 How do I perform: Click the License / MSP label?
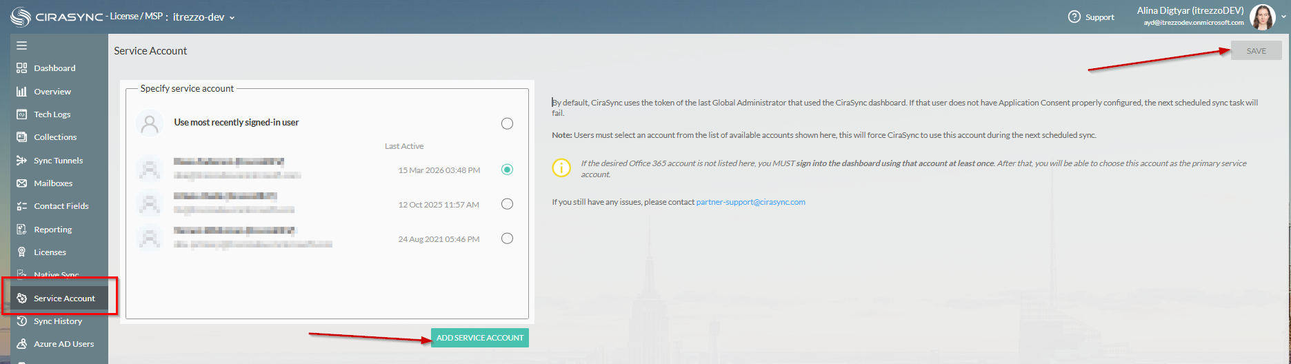pos(136,17)
